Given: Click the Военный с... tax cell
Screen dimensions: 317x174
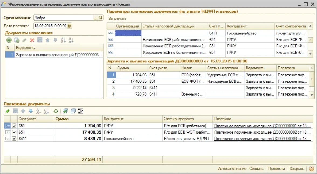Looking at the screenshot, I should [193, 94].
